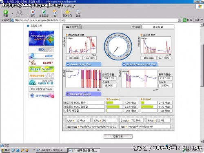Click the Print icon in toolbar
204x153 pixels.
(78, 12)
